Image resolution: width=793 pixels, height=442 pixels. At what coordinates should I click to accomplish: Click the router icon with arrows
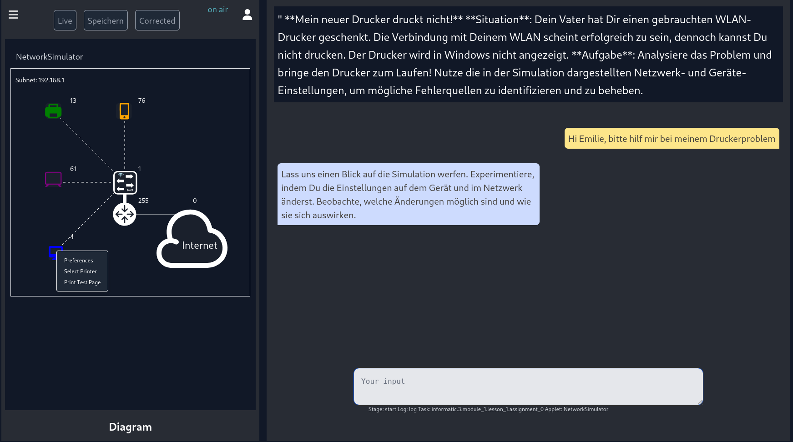coord(125,214)
